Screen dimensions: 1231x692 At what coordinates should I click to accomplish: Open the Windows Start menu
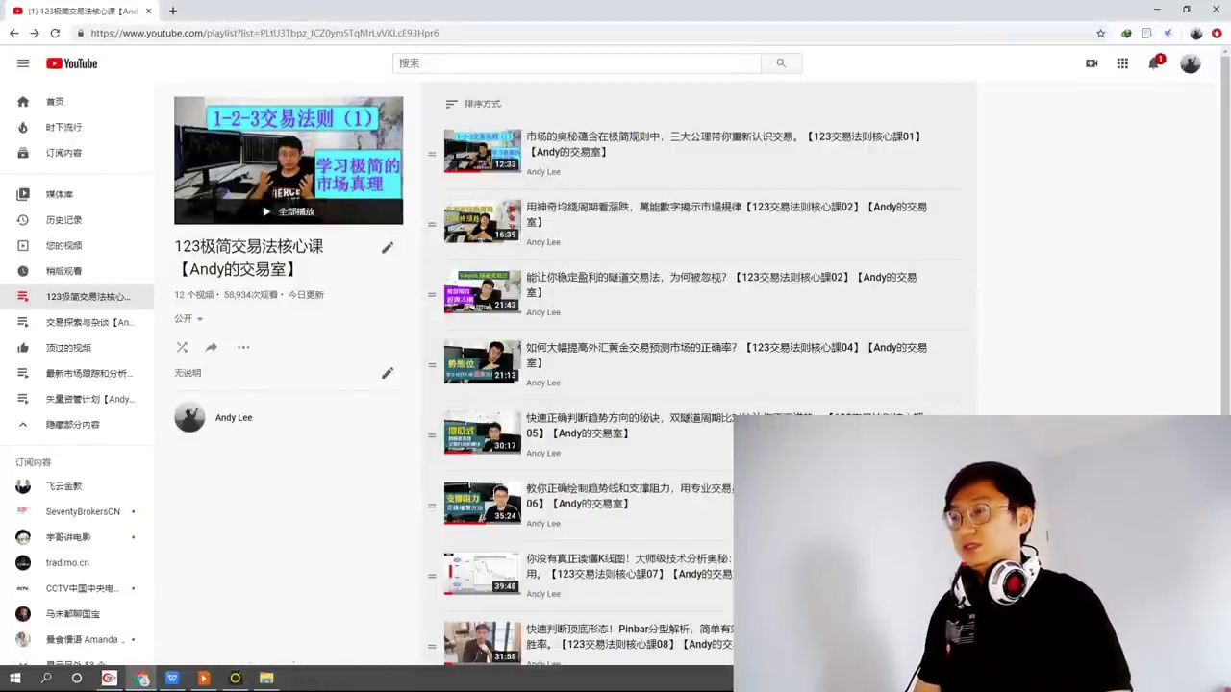coord(15,679)
